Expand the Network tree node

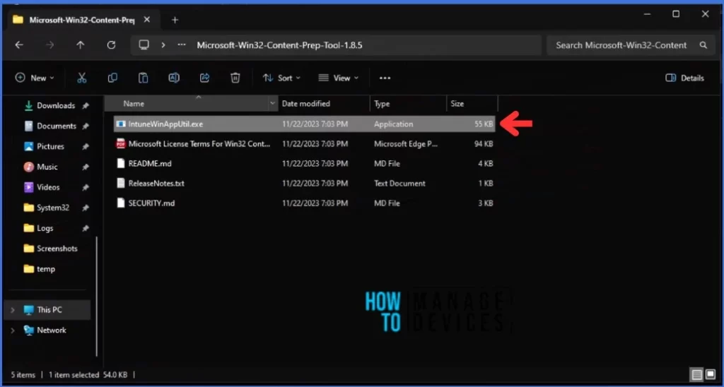[13, 331]
